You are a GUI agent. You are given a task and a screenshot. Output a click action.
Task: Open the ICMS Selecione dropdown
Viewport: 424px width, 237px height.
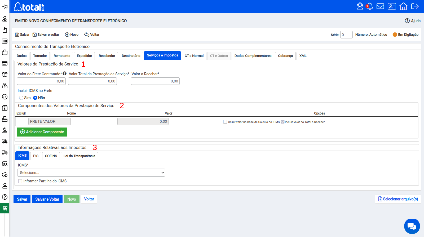pos(91,173)
